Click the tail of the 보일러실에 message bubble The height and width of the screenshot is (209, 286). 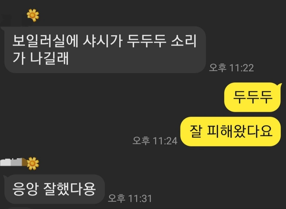coord(3,29)
